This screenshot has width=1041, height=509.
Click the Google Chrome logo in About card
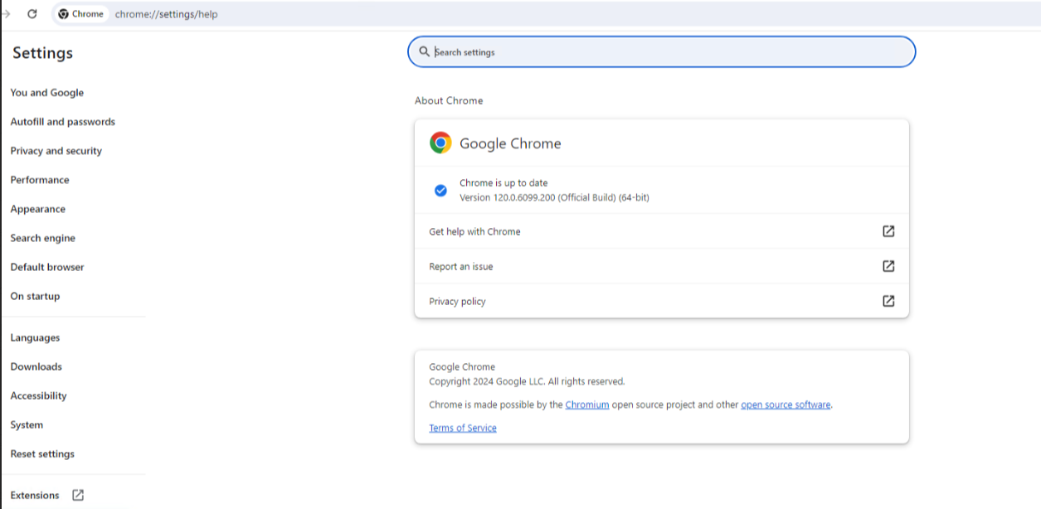click(440, 143)
